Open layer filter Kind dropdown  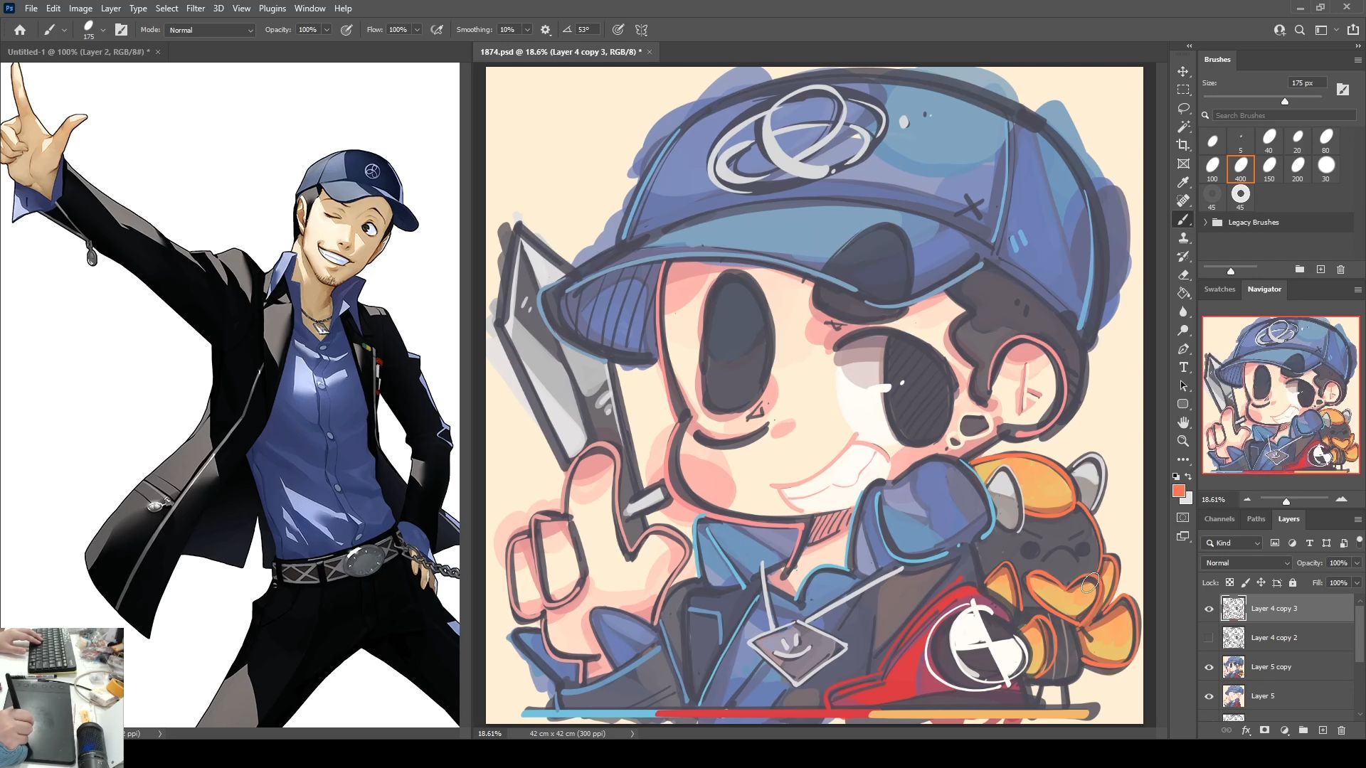1233,543
